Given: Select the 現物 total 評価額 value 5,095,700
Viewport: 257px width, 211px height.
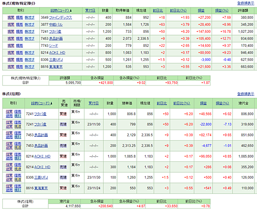Looking at the screenshot, I should click(x=73, y=83).
